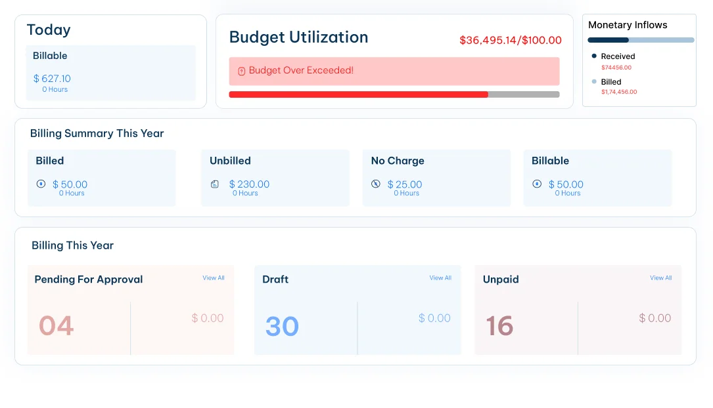Click the Billed dollar-circle icon
Viewport: 713px width, 408px height.
41,184
